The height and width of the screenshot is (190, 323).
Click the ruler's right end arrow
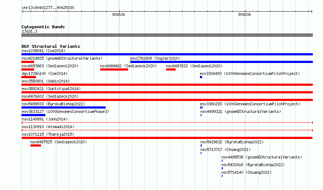pyautogui.click(x=312, y=11)
